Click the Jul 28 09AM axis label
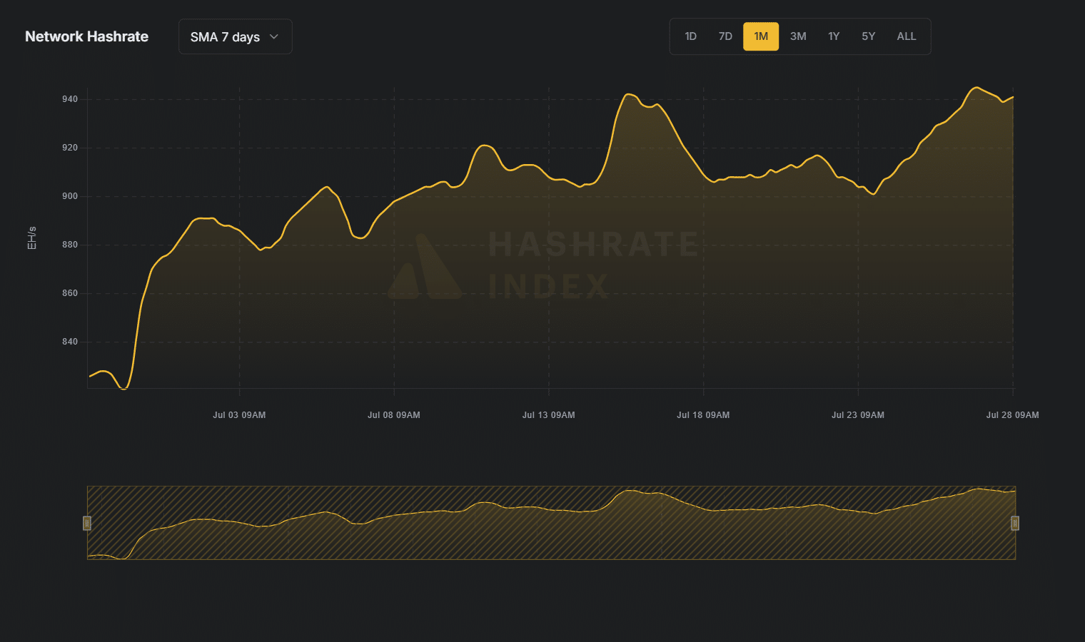 [1012, 415]
